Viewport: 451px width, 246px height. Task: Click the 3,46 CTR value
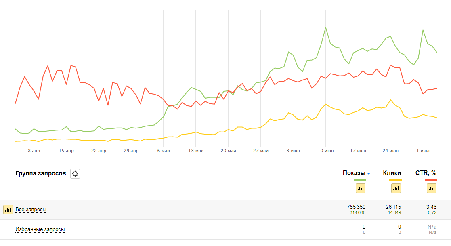(x=431, y=207)
